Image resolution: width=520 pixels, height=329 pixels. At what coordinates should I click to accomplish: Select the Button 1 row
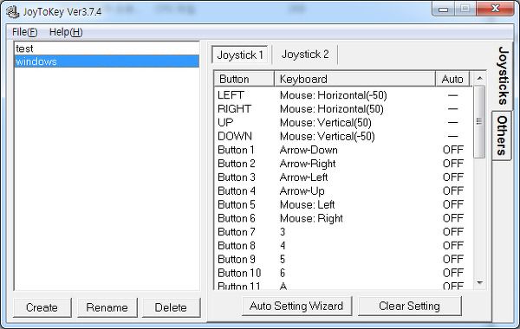(343, 150)
